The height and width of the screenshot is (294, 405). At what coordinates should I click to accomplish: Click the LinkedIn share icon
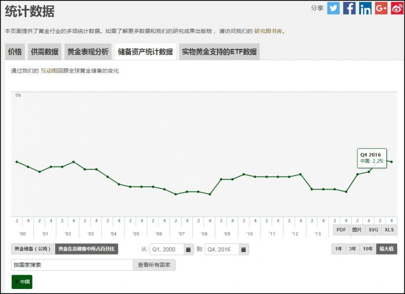pyautogui.click(x=365, y=8)
